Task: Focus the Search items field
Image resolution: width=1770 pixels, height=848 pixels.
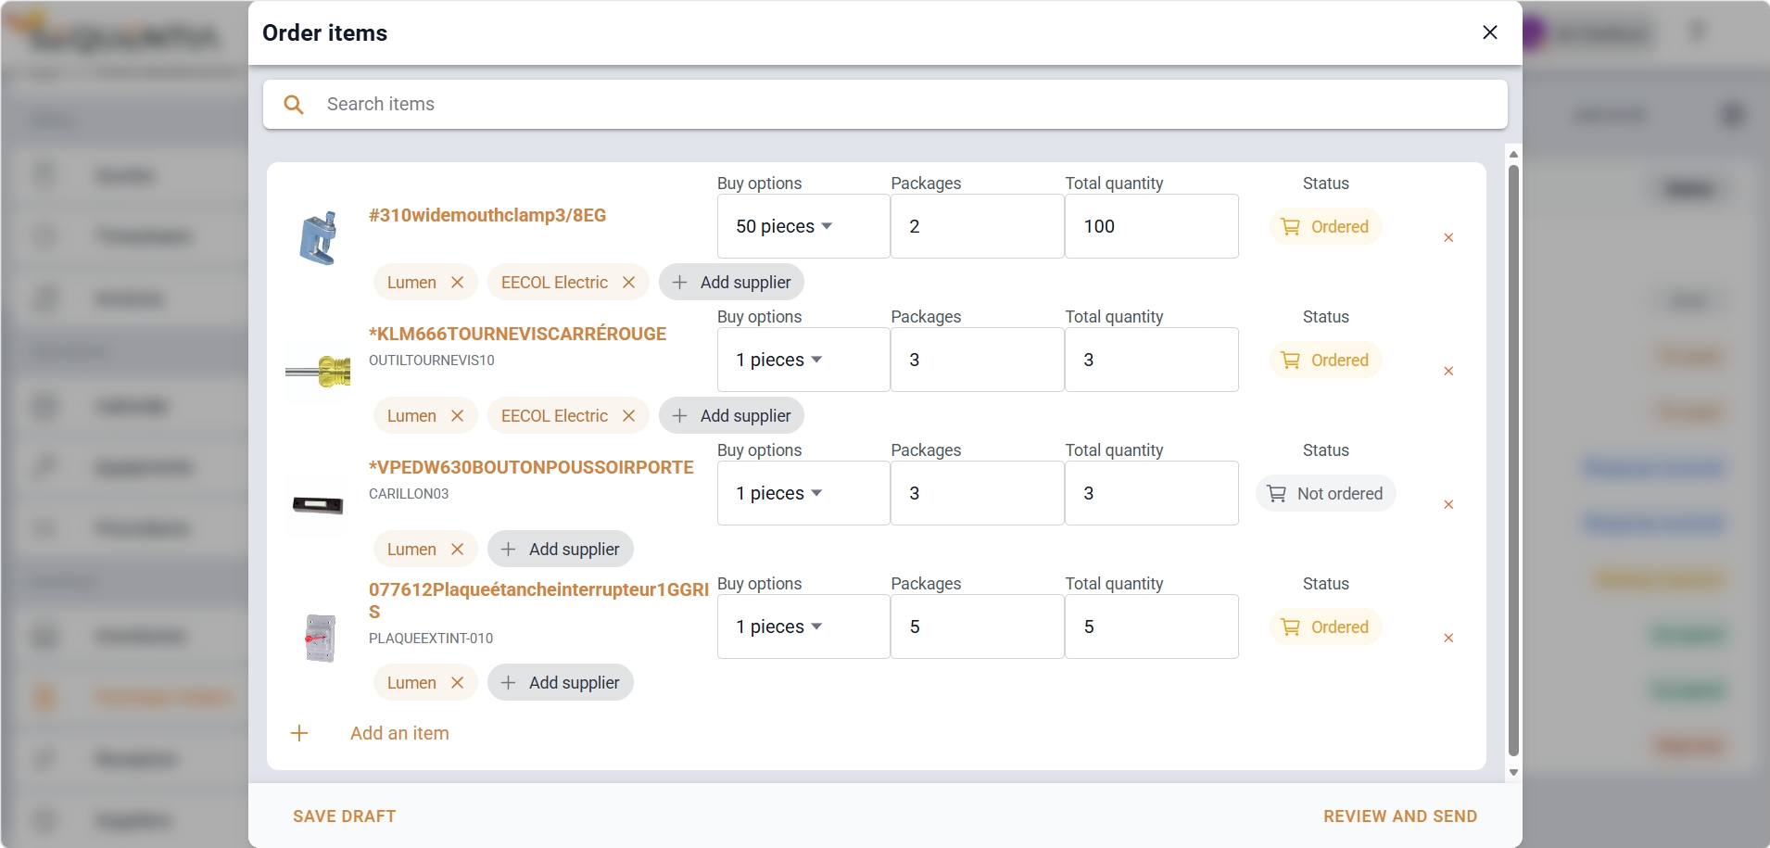Action: tap(885, 104)
